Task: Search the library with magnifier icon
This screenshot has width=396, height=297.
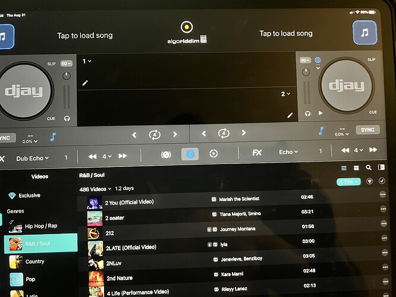Action: point(369,168)
